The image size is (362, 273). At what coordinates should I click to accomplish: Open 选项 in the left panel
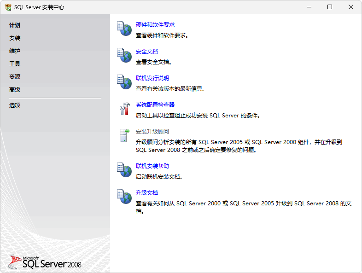(x=15, y=105)
